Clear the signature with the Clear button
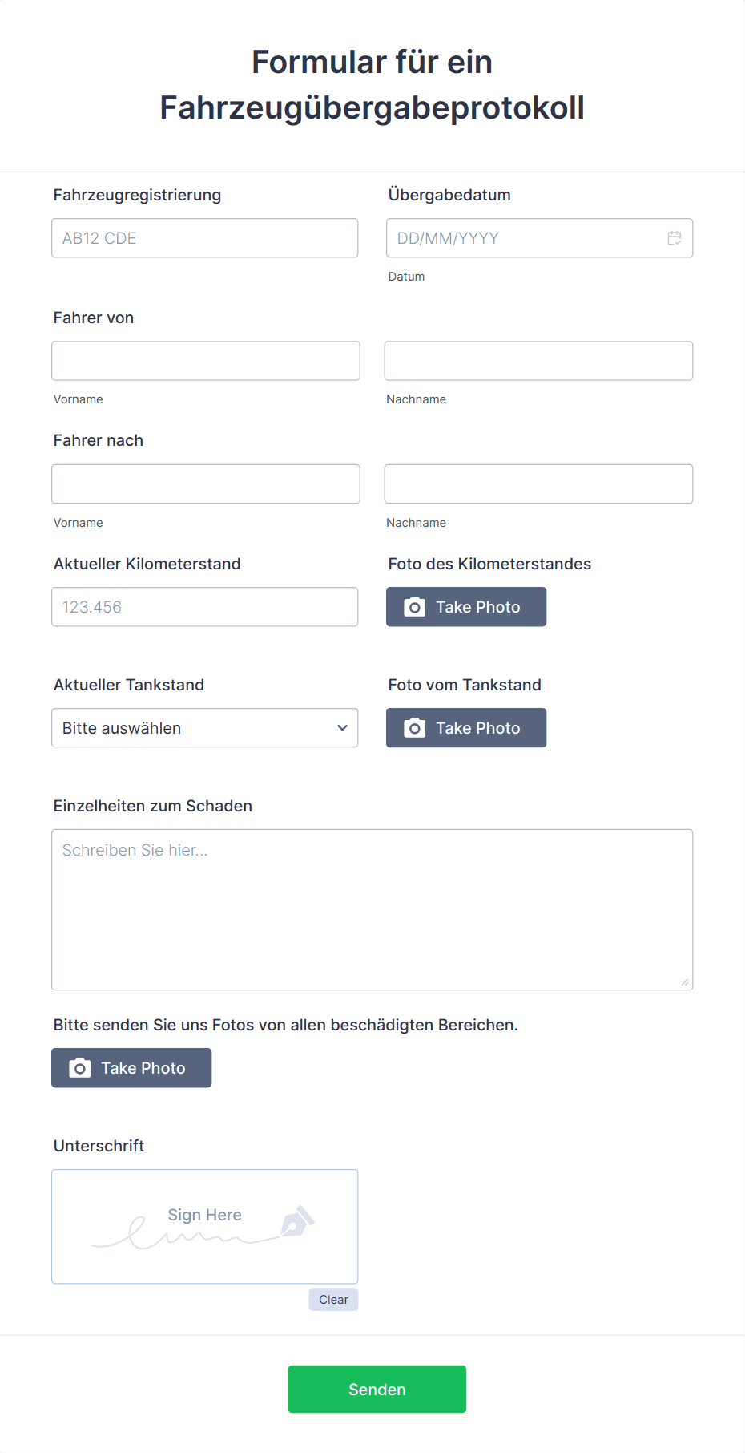This screenshot has width=745, height=1453. click(x=333, y=1300)
